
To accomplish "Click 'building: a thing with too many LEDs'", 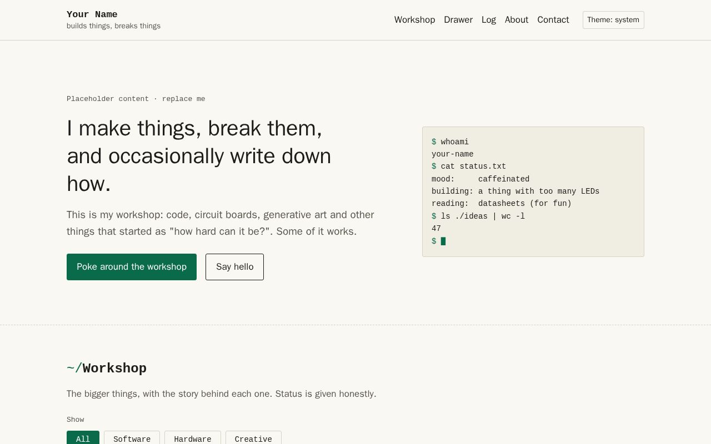I will 515,191.
